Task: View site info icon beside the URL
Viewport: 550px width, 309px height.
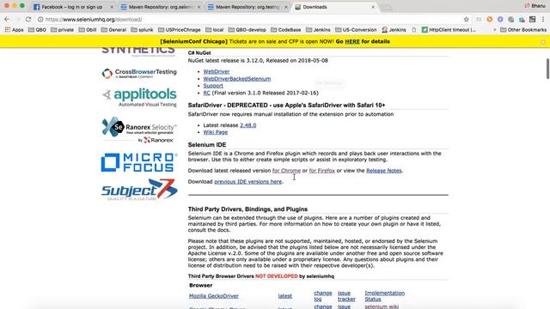Action: (40, 19)
